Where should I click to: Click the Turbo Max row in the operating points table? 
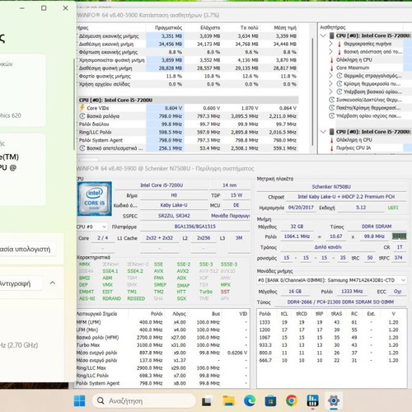pos(162,345)
